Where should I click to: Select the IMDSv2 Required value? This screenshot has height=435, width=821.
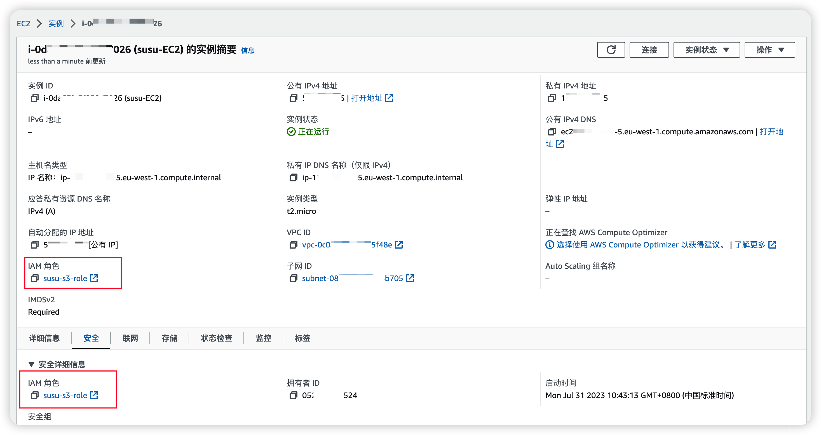[x=44, y=312]
